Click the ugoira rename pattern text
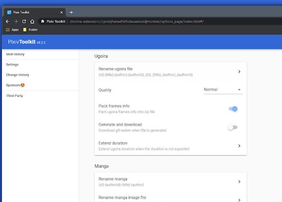 (x=145, y=75)
